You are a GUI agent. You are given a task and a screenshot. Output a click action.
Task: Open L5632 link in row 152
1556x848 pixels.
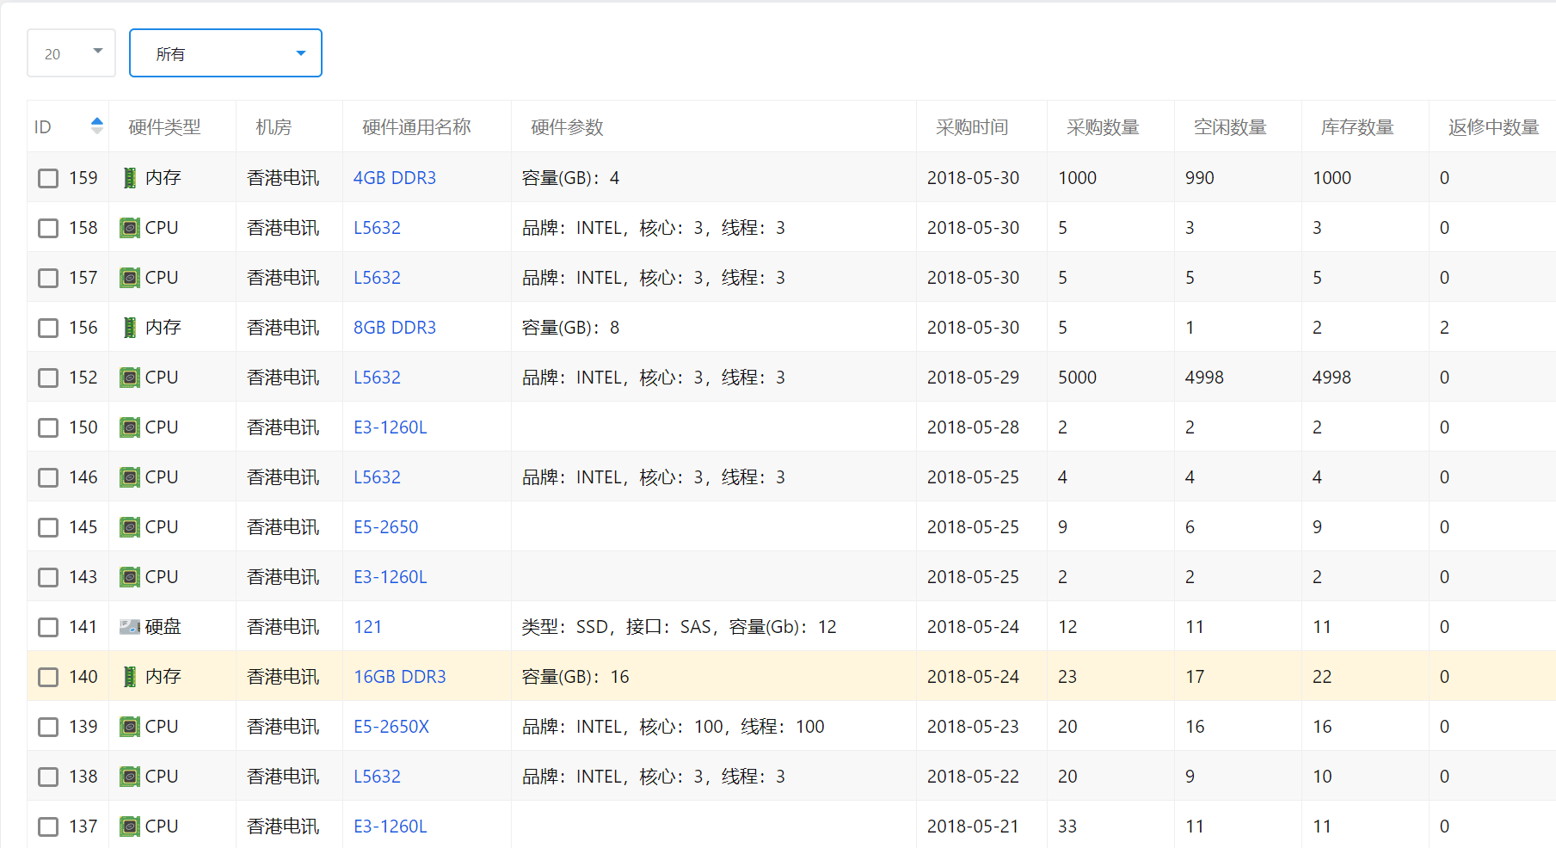pyautogui.click(x=377, y=378)
